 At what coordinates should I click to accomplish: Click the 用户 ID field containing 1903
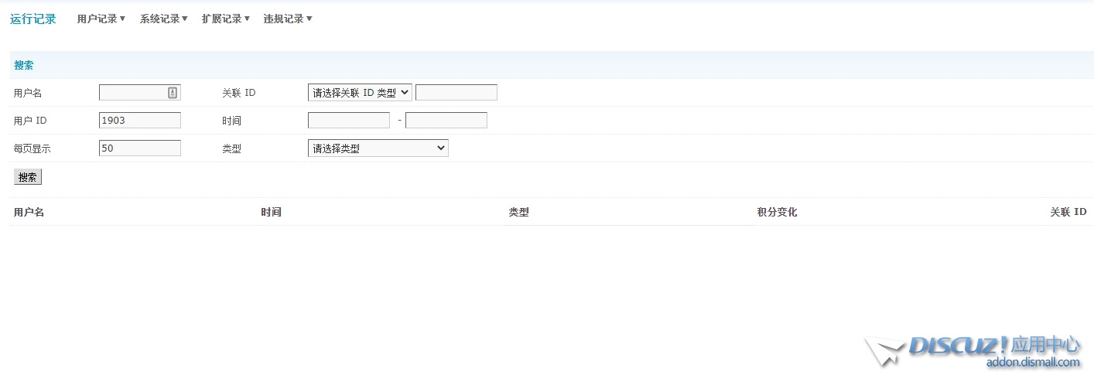coord(139,121)
